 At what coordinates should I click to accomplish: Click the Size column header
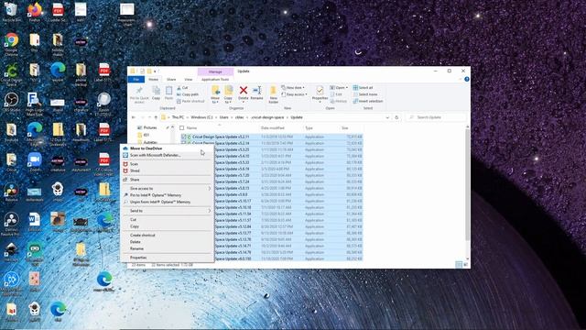pyautogui.click(x=344, y=128)
